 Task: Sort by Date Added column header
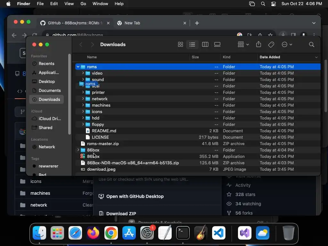tap(270, 57)
